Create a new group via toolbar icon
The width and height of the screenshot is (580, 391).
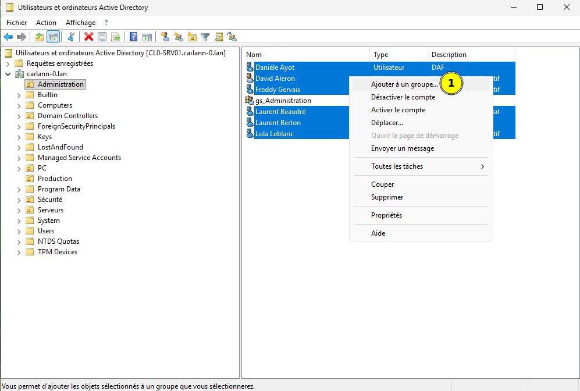[x=179, y=37]
